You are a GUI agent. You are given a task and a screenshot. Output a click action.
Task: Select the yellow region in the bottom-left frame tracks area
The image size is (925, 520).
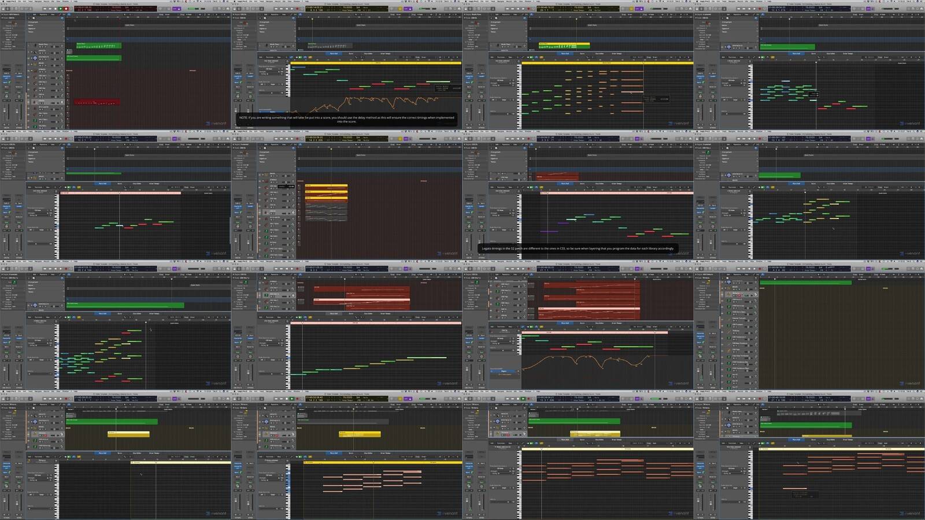pos(128,434)
